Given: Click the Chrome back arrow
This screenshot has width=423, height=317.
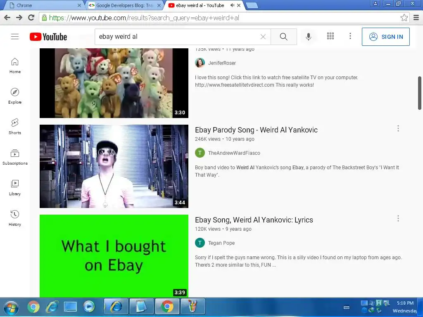Looking at the screenshot, I should (x=7, y=18).
